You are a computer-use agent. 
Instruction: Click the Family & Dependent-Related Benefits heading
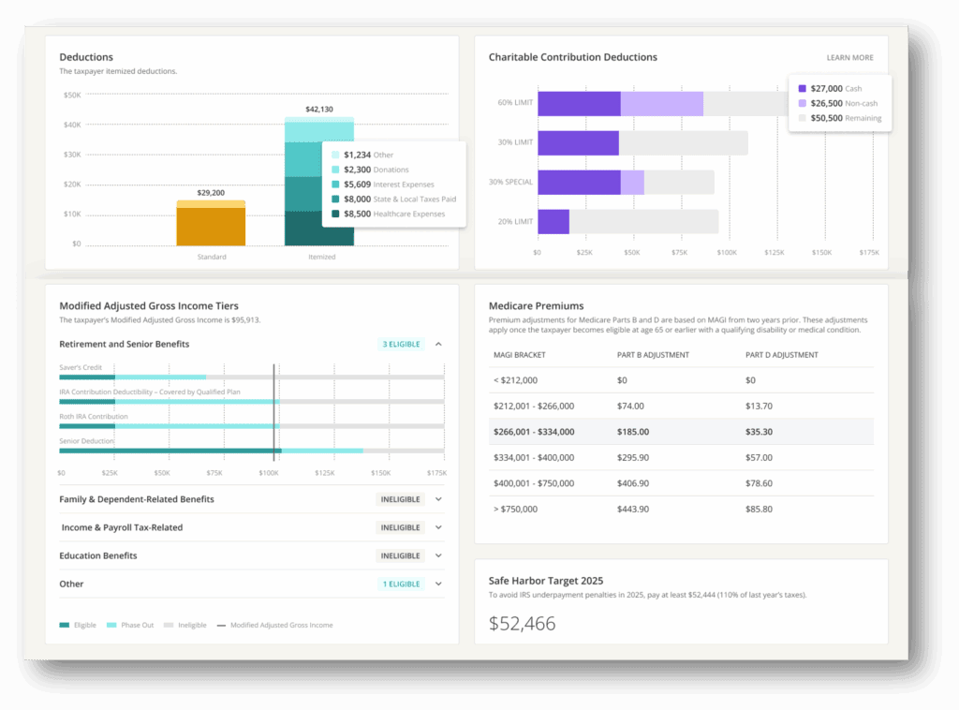[137, 499]
